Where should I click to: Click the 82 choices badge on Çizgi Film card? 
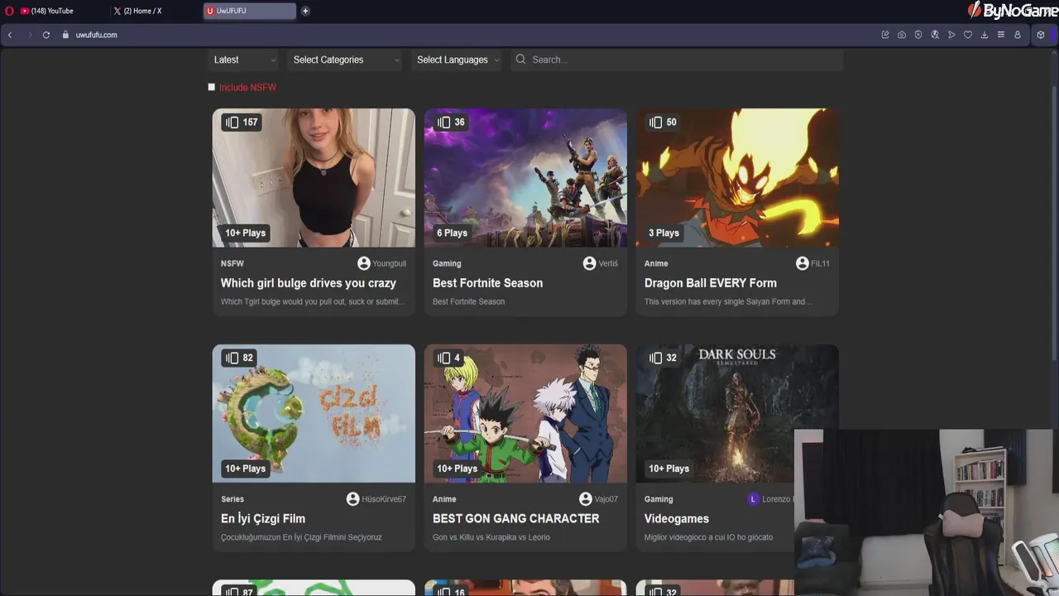[x=240, y=358]
